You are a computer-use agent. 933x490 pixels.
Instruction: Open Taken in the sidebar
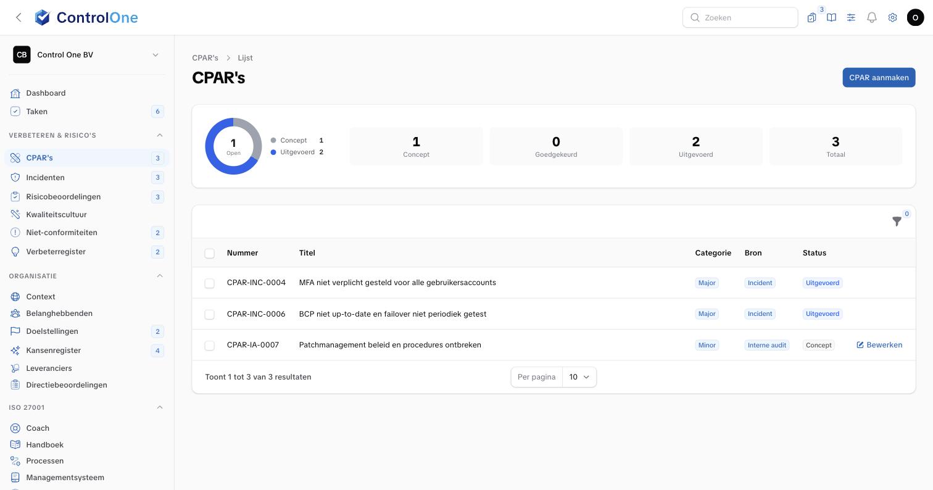(86, 111)
